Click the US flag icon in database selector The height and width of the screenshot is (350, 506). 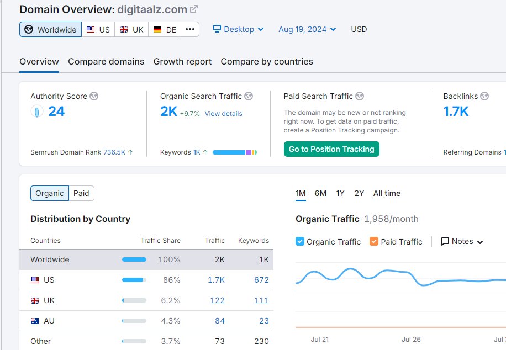(91, 30)
